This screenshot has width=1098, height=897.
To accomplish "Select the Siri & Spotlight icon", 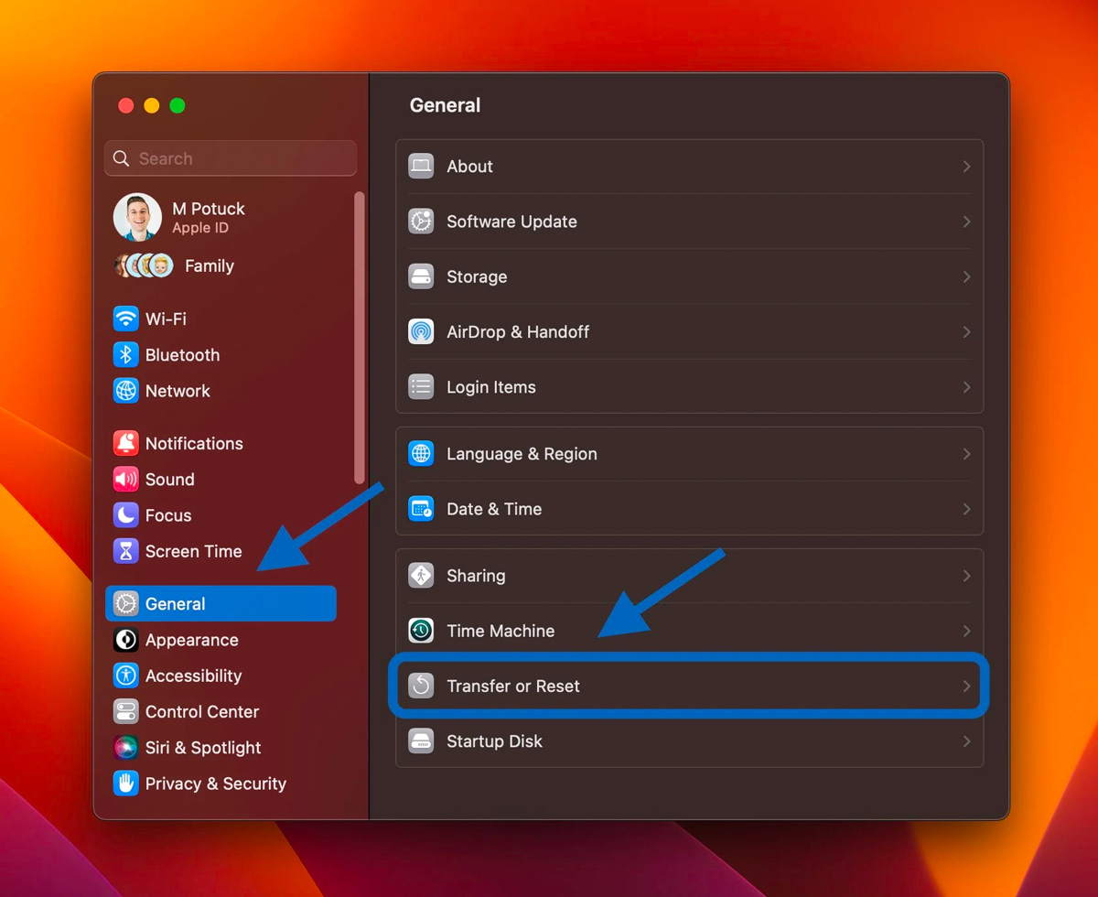I will [125, 748].
